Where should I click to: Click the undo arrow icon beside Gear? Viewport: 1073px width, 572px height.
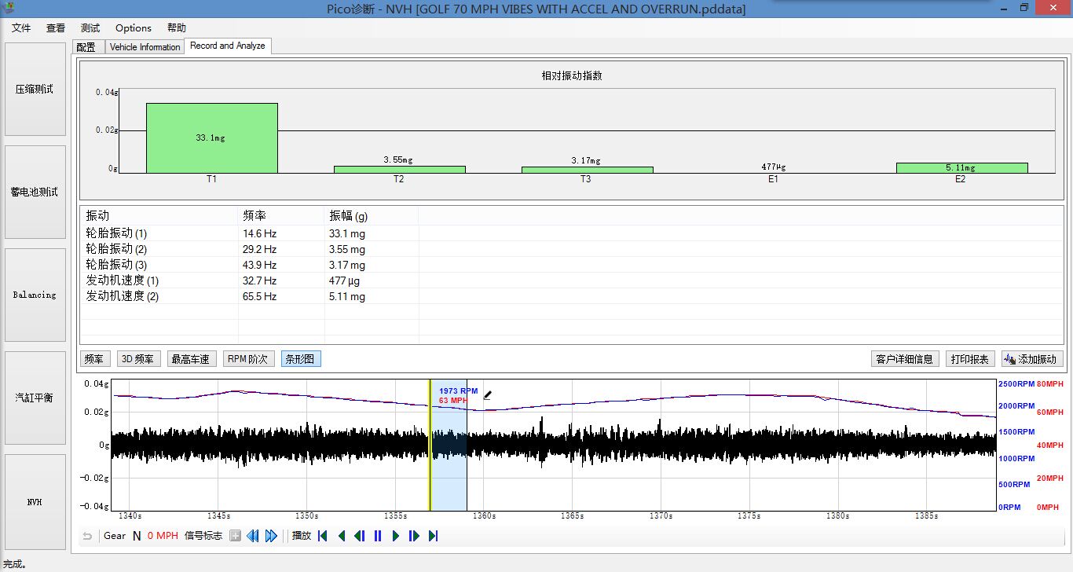87,536
